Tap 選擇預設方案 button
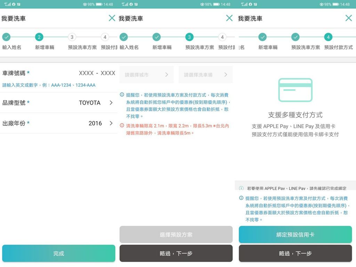This screenshot has width=356, height=267. 176,235
